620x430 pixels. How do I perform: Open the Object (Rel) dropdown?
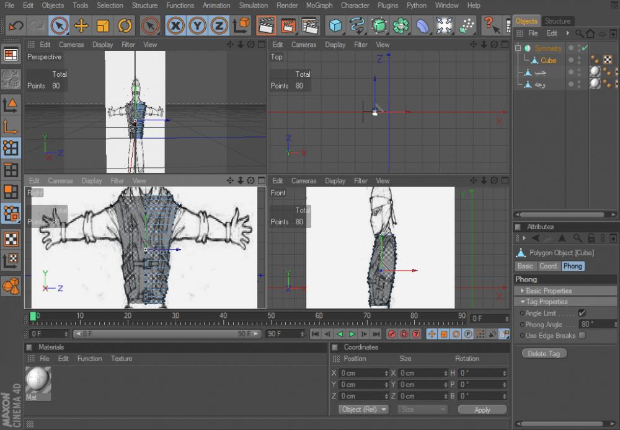pyautogui.click(x=364, y=410)
